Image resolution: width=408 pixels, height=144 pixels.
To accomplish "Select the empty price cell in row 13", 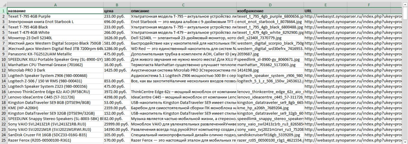I will [117, 75].
